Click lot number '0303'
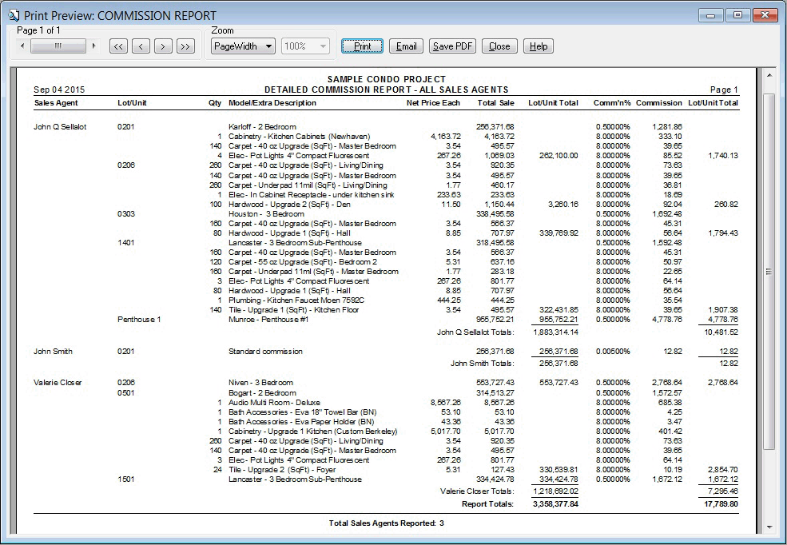 [126, 214]
